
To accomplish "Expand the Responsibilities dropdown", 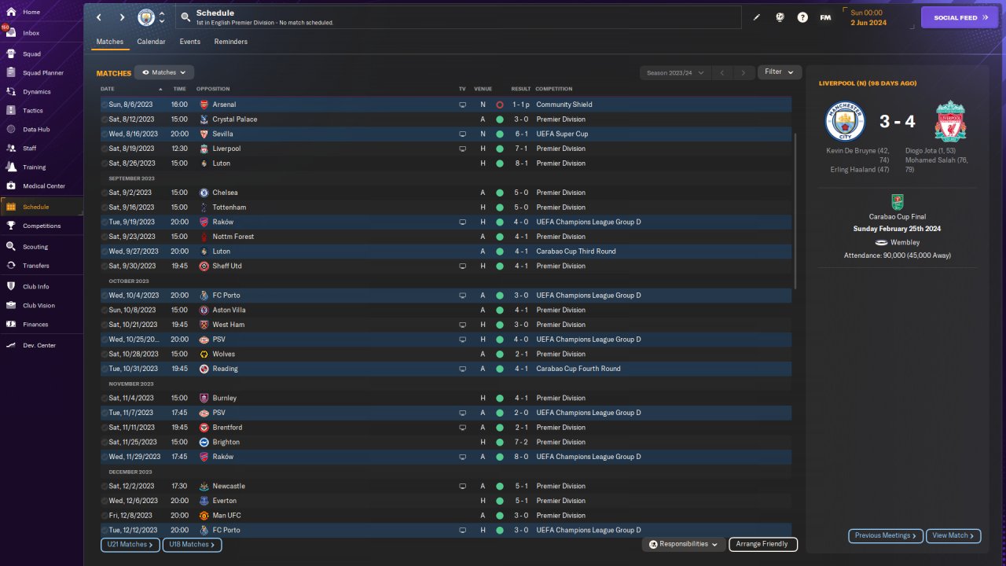I will click(683, 544).
